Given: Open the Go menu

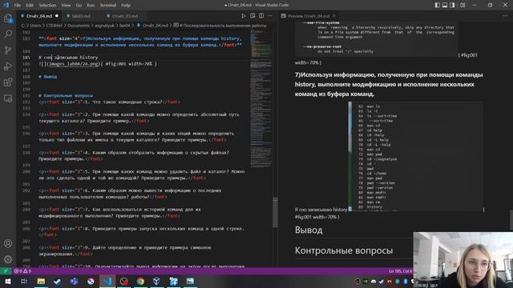Looking at the screenshot, I should click(79, 6).
